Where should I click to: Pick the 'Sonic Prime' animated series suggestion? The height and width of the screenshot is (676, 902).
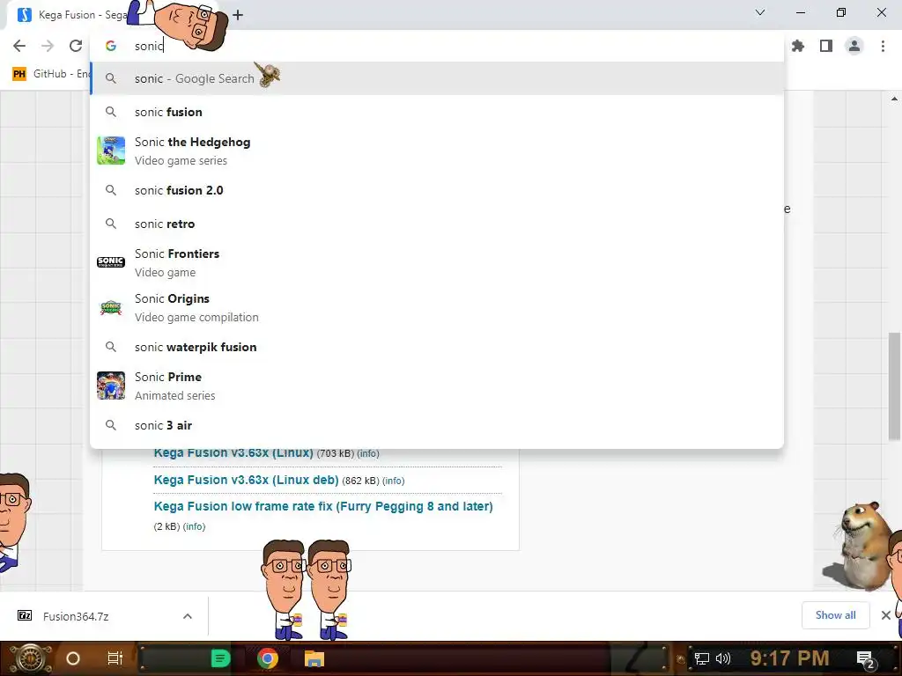437,386
